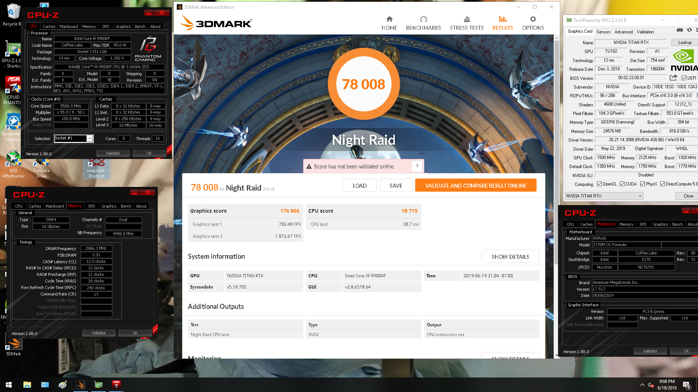Open the GPU-Z shortcut on the desktop

pos(13,54)
